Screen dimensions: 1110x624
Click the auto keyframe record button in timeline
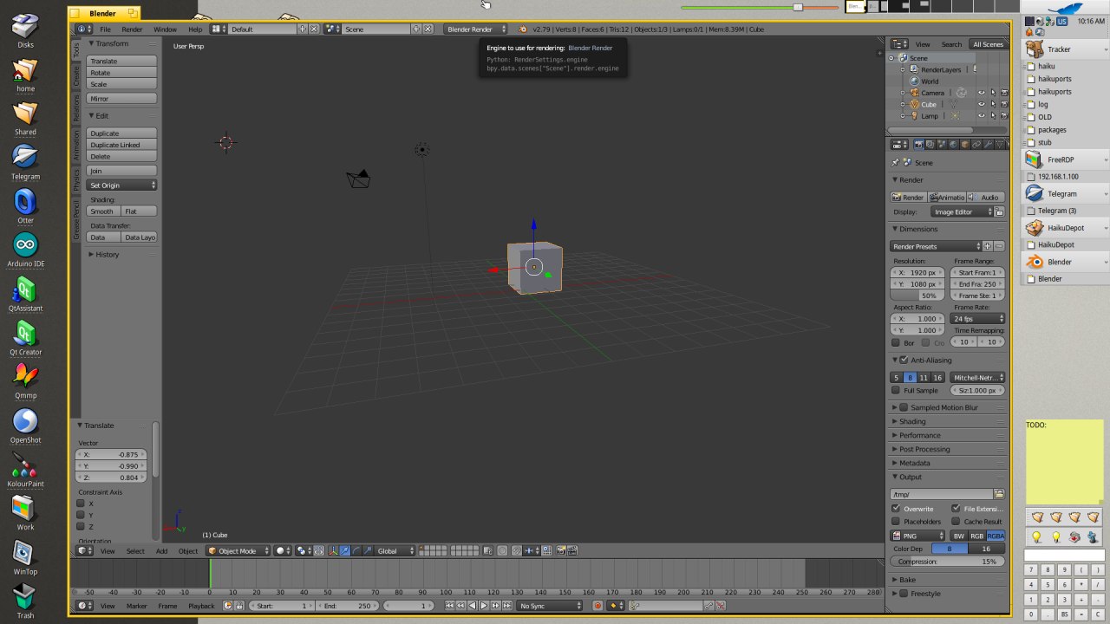pos(597,606)
